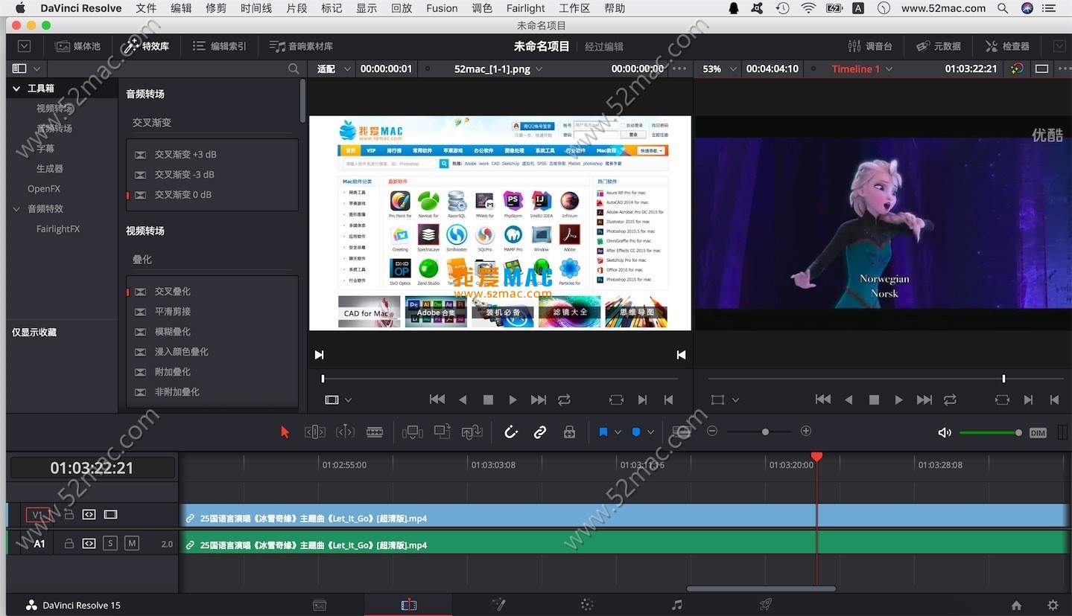This screenshot has width=1072, height=616.
Task: Click the insert clip icon
Action: (412, 431)
